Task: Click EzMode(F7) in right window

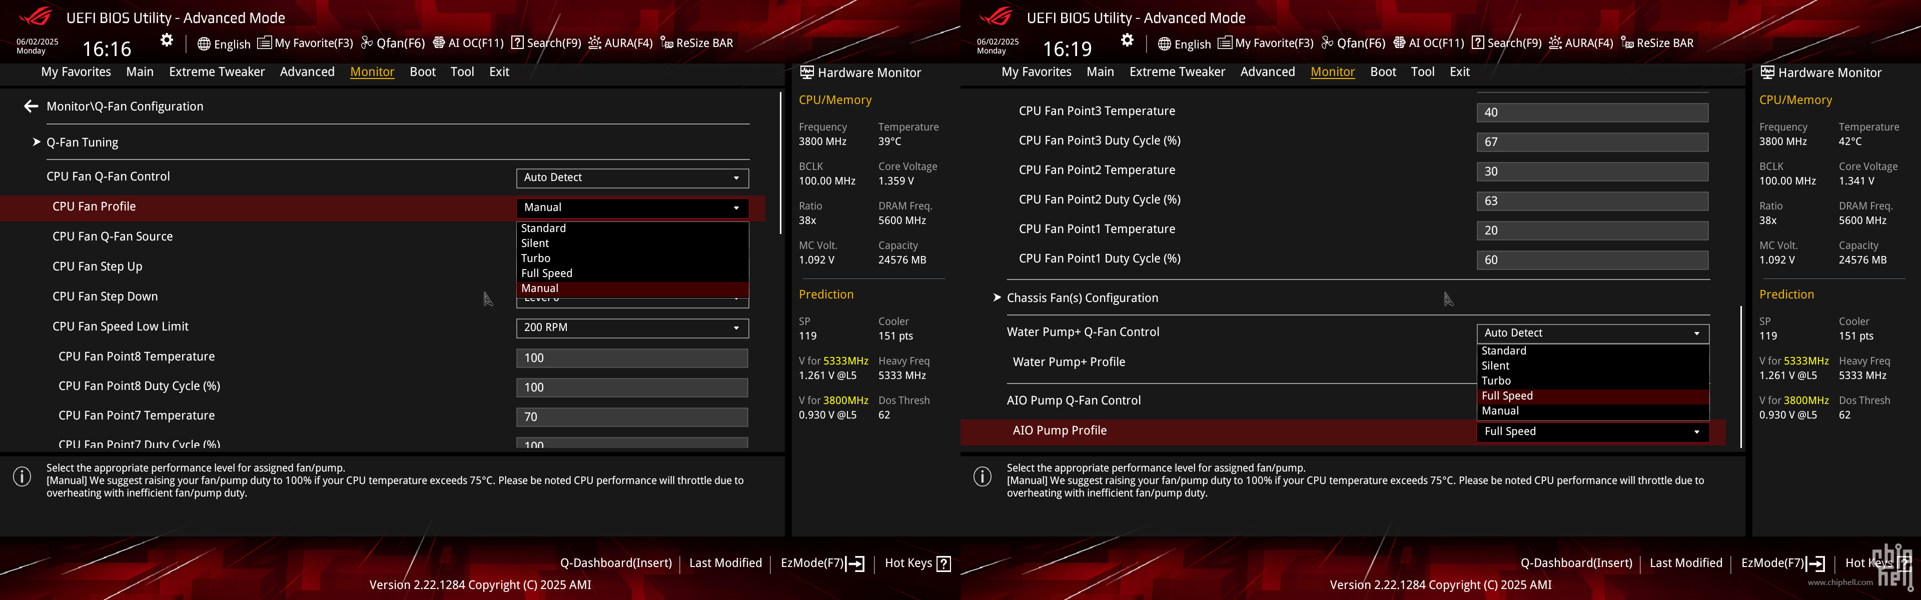Action: (x=1783, y=563)
